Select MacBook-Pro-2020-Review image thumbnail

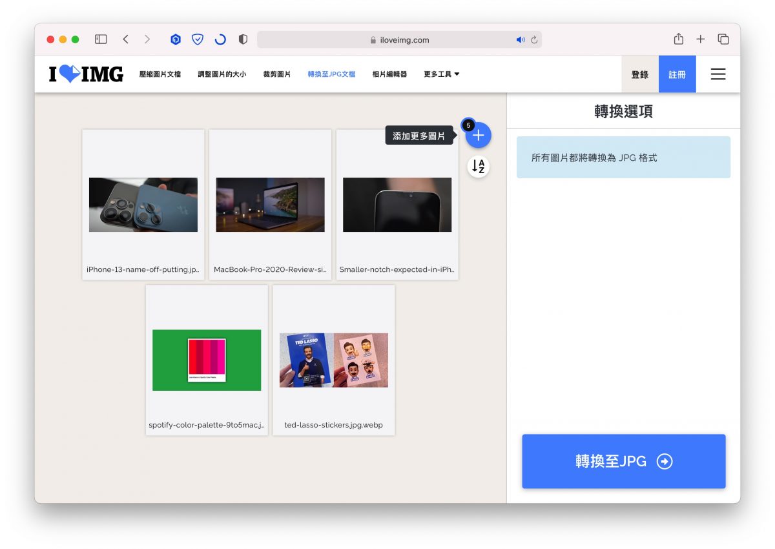click(x=271, y=205)
